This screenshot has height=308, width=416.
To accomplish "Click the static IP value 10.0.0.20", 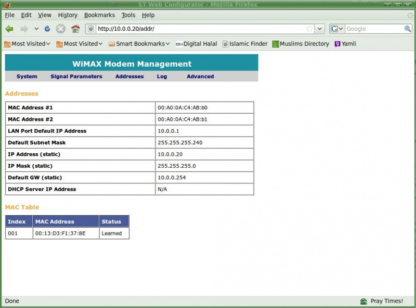I will 170,155.
